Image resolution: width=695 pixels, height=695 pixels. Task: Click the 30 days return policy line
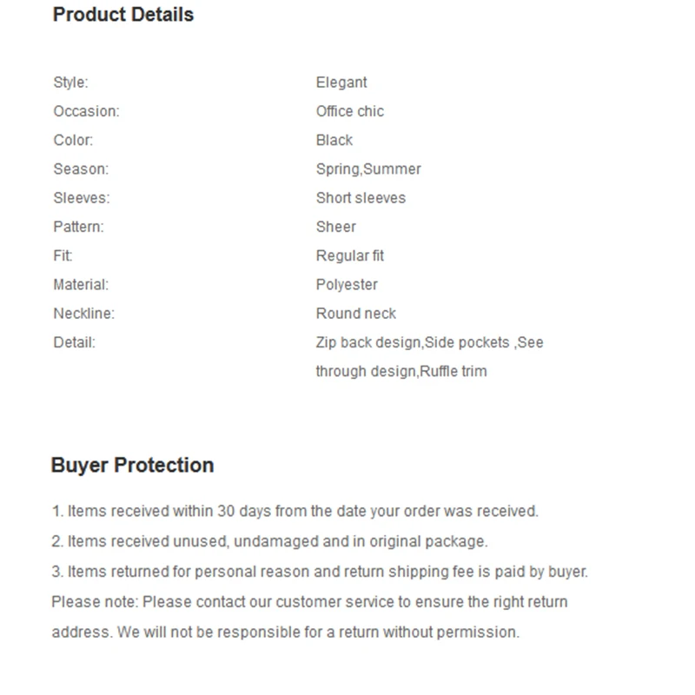click(295, 511)
